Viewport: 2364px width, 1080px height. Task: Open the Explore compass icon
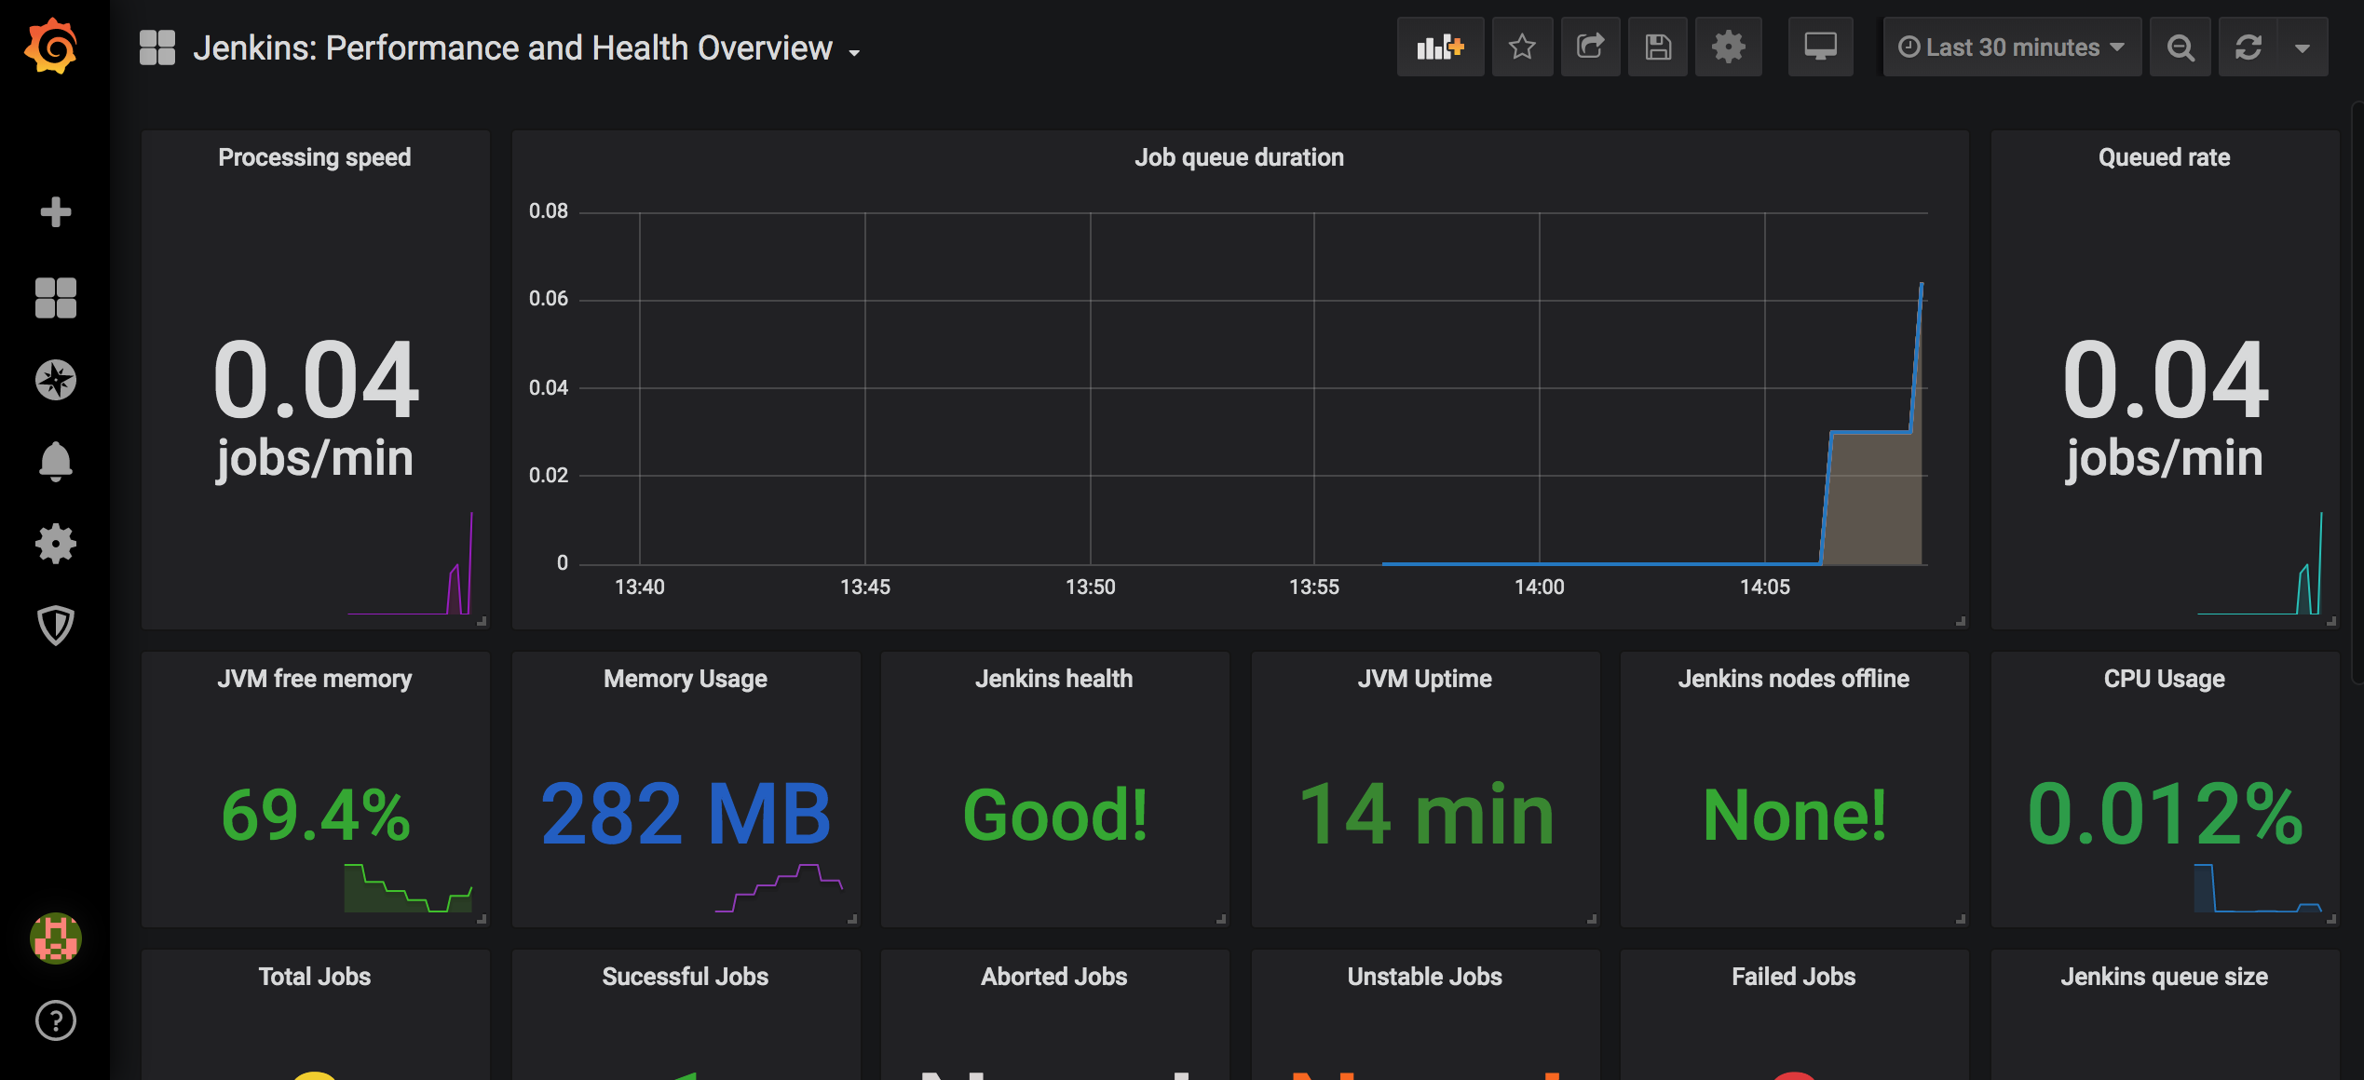pyautogui.click(x=56, y=380)
